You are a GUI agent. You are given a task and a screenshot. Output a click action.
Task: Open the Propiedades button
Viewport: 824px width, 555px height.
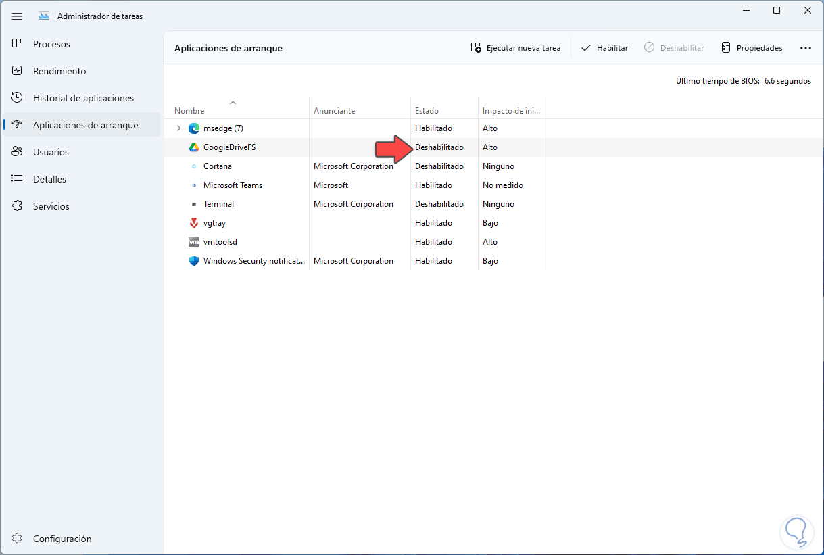(752, 48)
